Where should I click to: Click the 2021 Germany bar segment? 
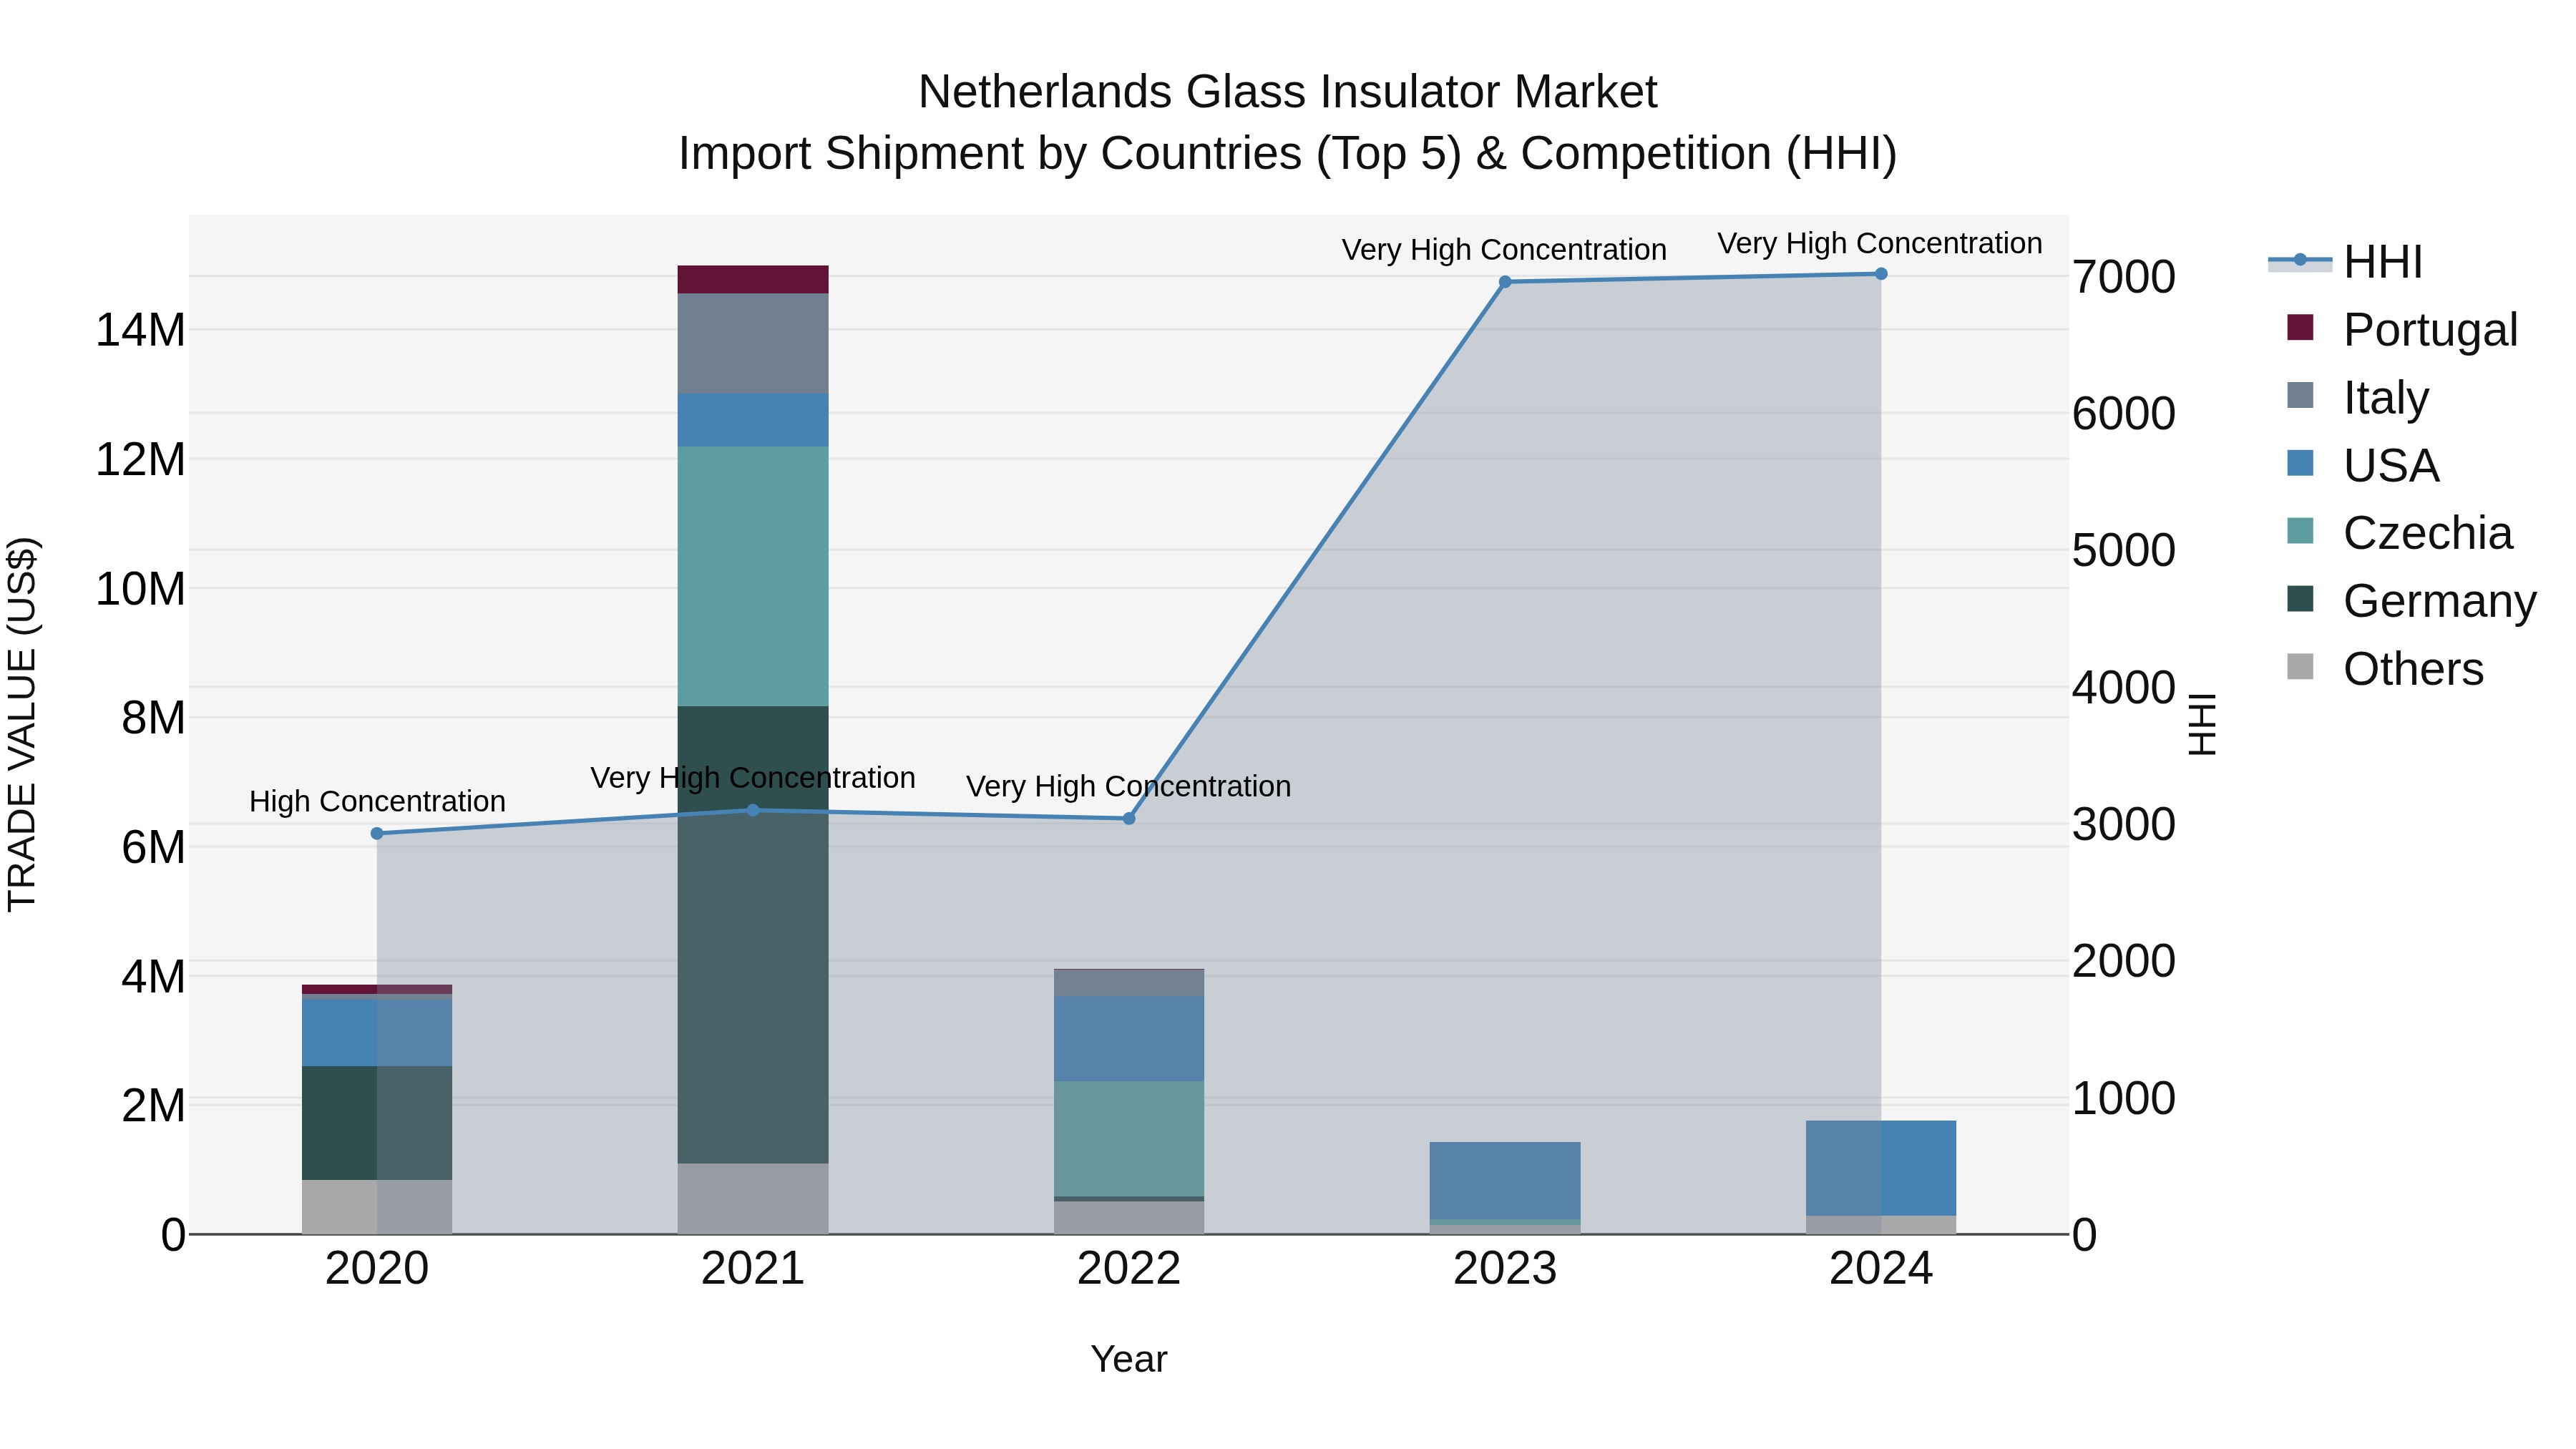753,935
